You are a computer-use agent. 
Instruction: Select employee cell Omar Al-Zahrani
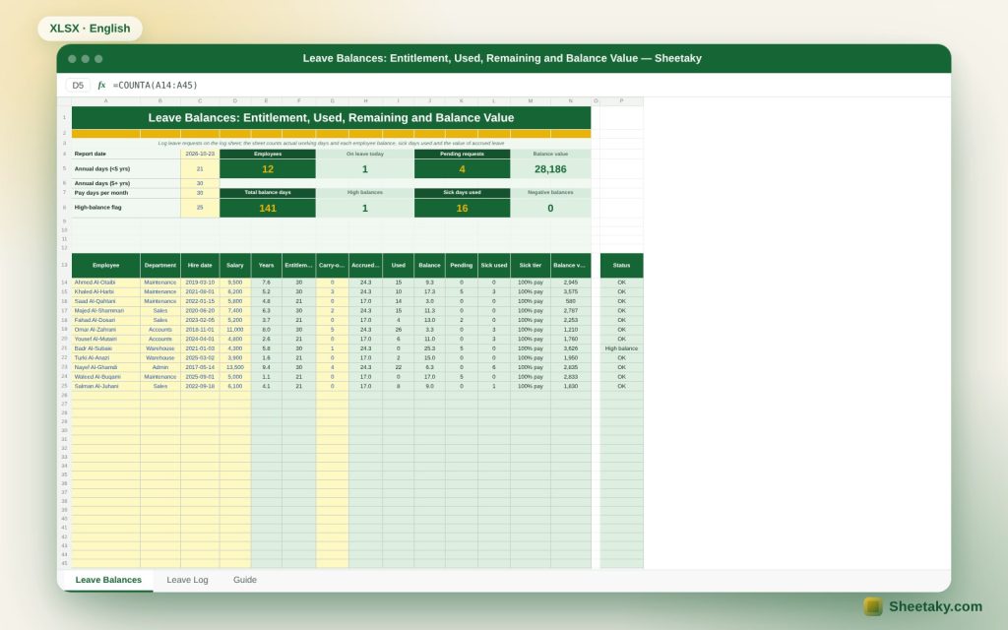tap(105, 329)
